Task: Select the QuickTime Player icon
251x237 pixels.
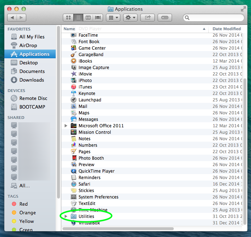Action: 74,171
